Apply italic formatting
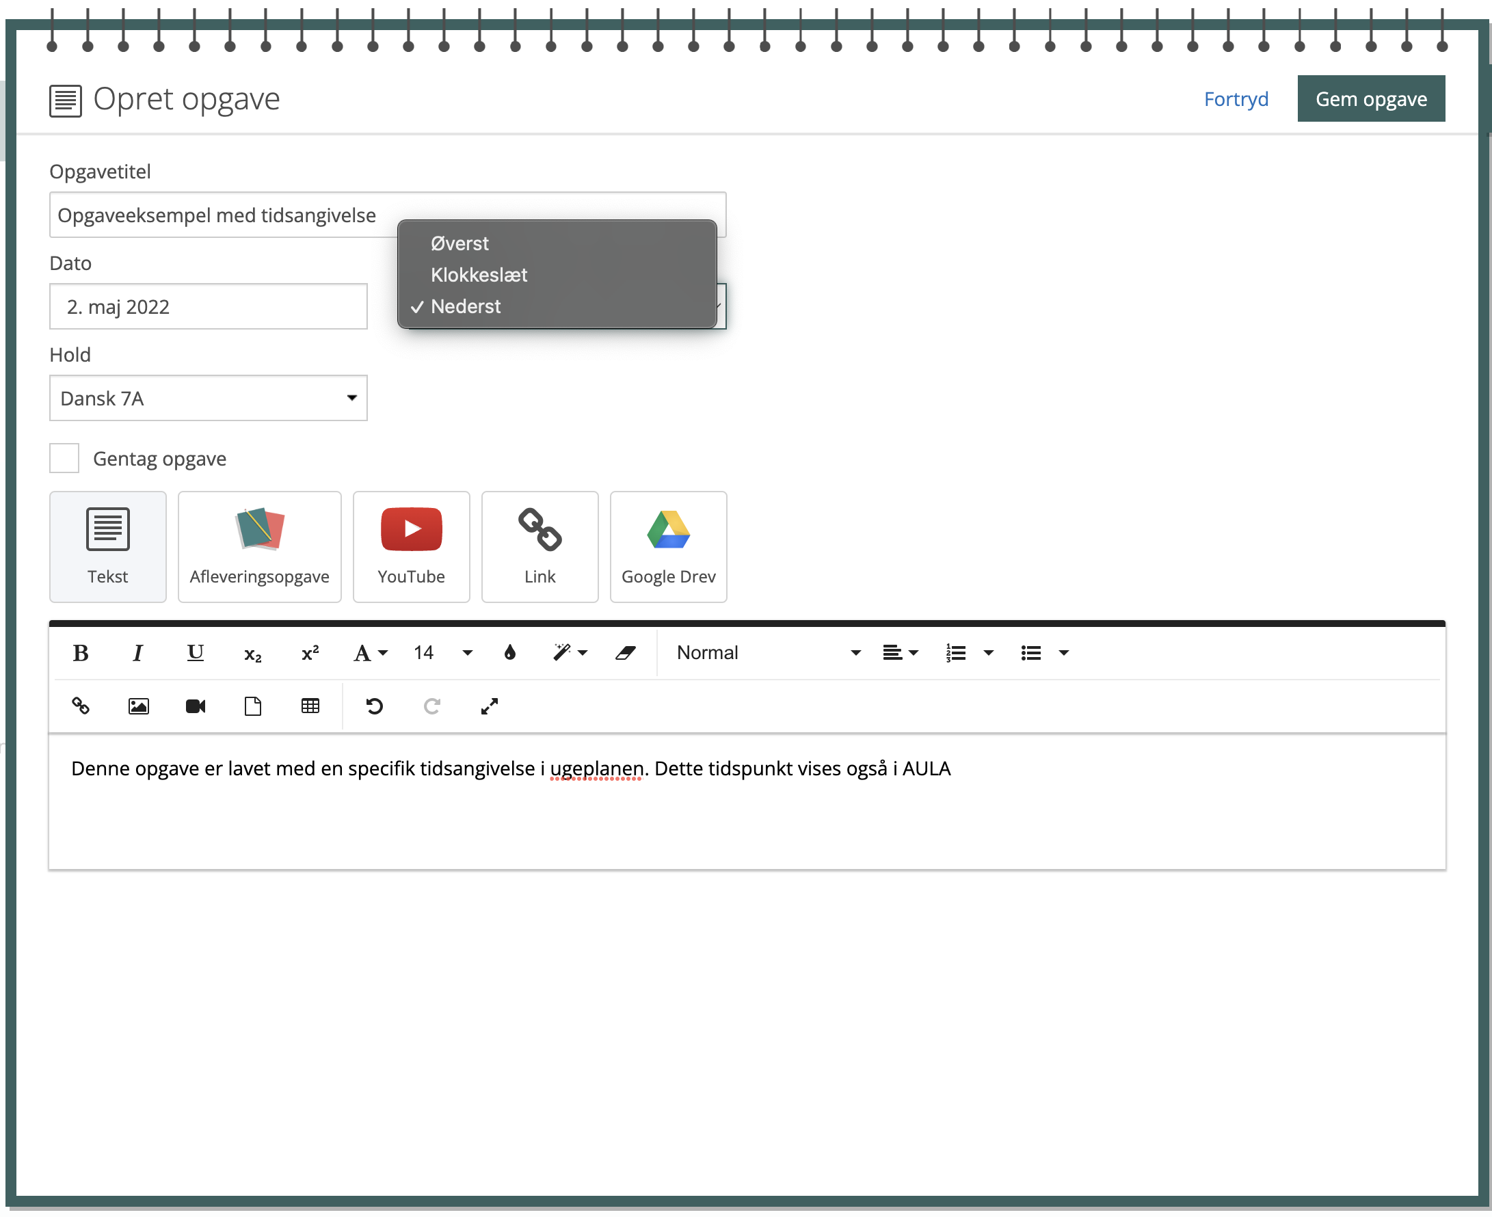 click(x=137, y=654)
